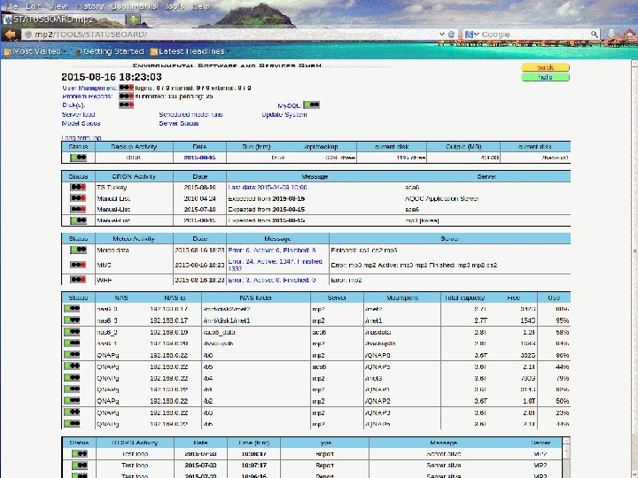Open the Model Status link
638x478 pixels.
pos(81,123)
